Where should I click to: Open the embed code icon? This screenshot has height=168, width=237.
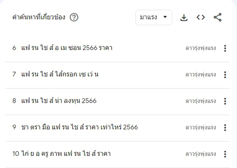(x=200, y=17)
